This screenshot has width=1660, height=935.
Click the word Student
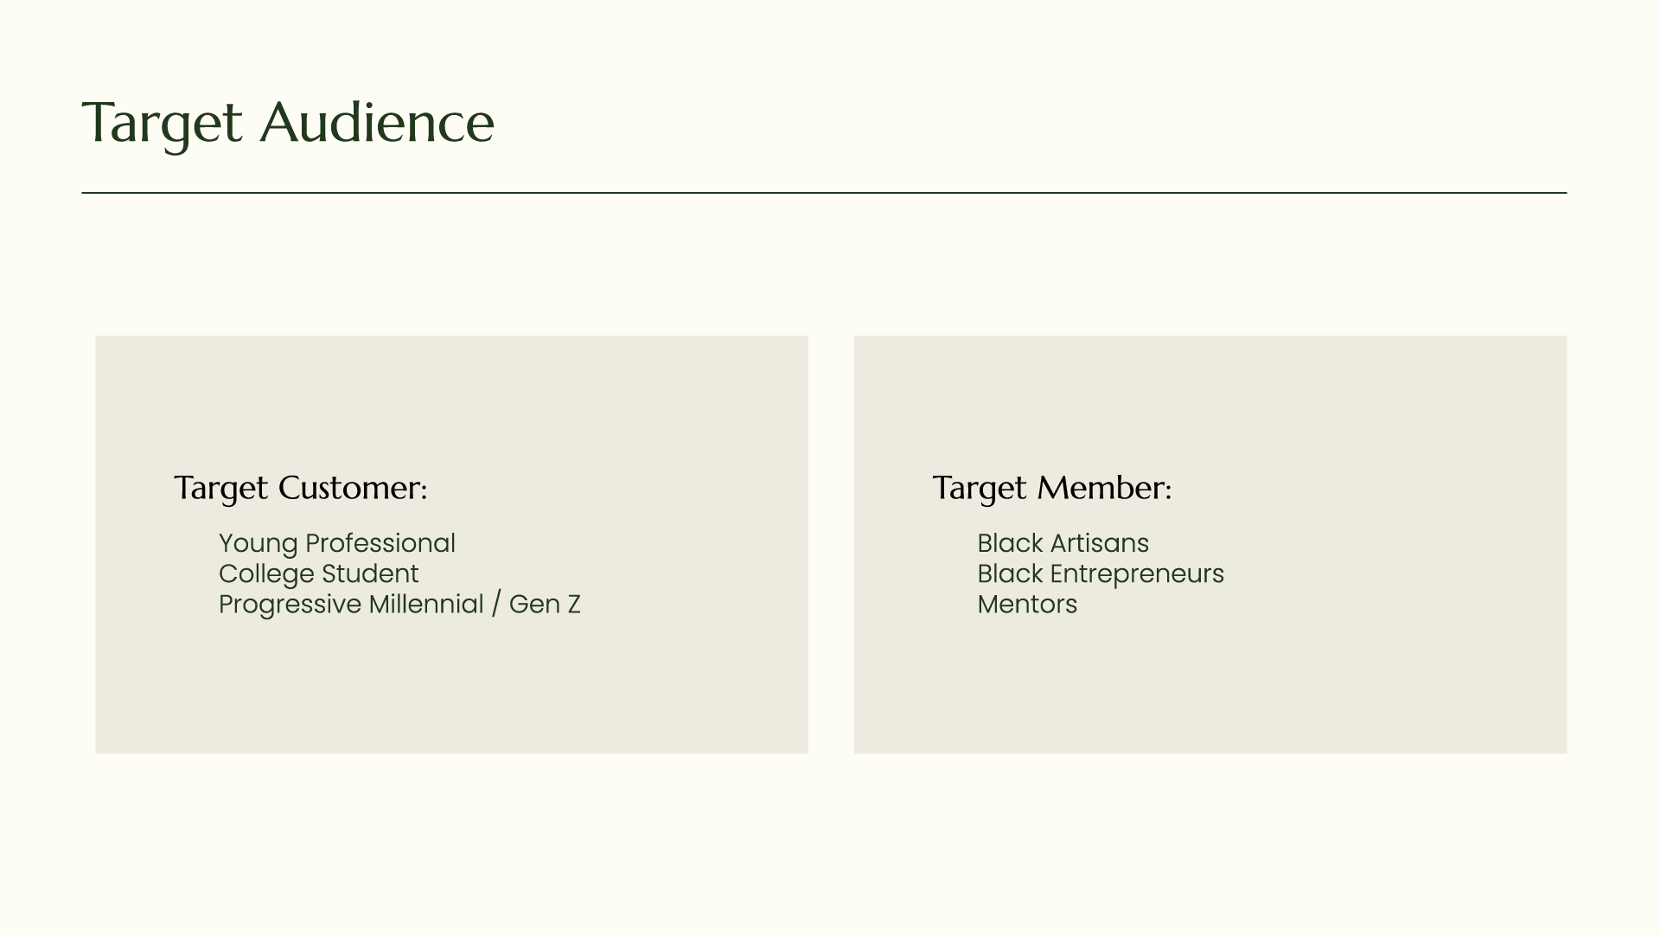(371, 573)
